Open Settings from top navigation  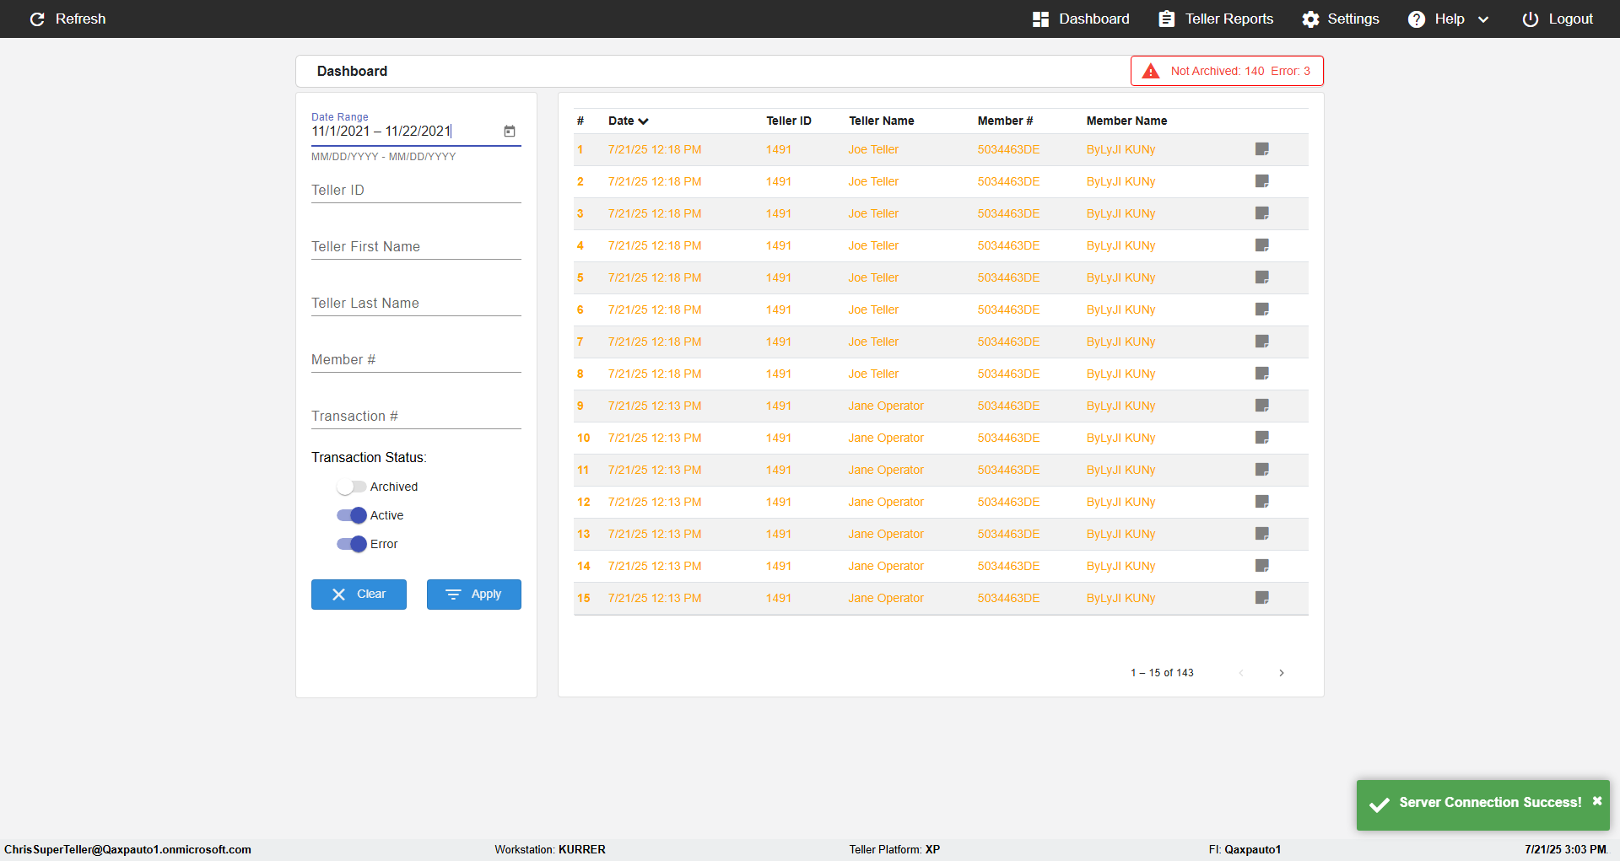(1341, 19)
